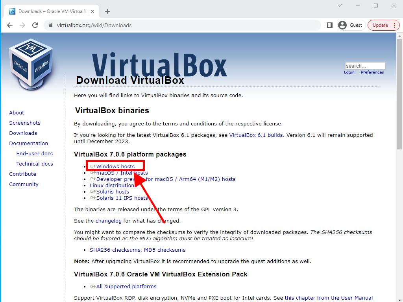Screen dimensions: 403x302
Task: Expand the tab search chevron
Action: click(x=340, y=6)
